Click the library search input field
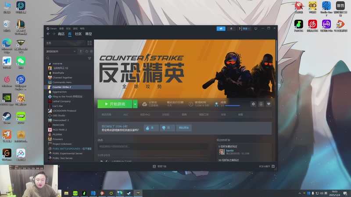 tap(68, 58)
